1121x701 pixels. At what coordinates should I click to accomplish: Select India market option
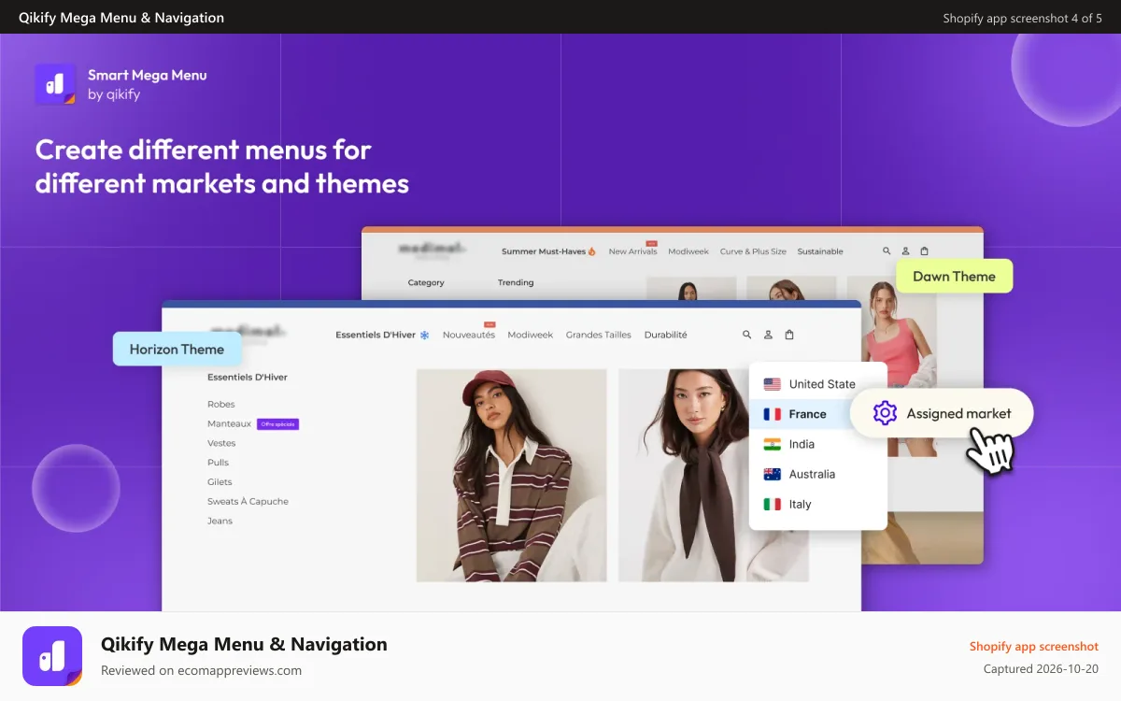(818, 444)
